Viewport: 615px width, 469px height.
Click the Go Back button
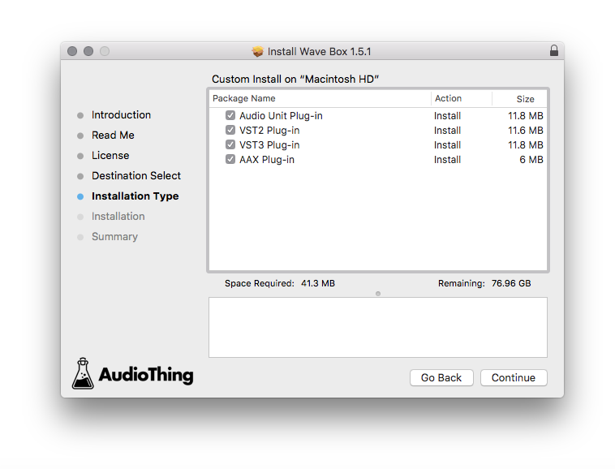pyautogui.click(x=441, y=378)
